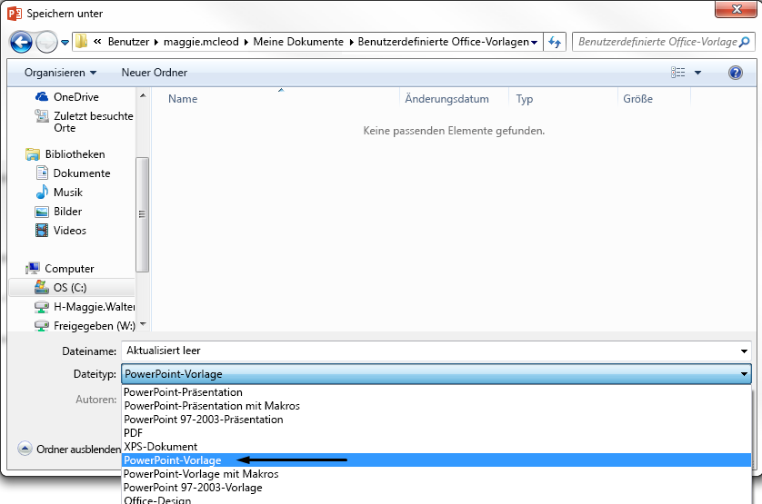
Task: Click the Benutzerdefinierte Office-Vorlagen breadcrumb
Action: 443,42
